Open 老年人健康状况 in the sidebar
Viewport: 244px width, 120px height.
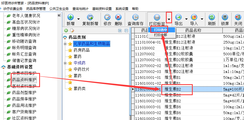pos(26,16)
